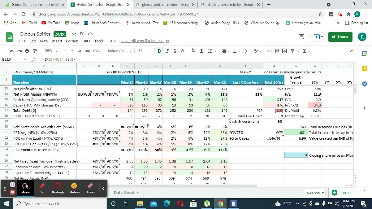Open the Functions sigma dropdown
Screen dimensions: 372x209
[306, 51]
